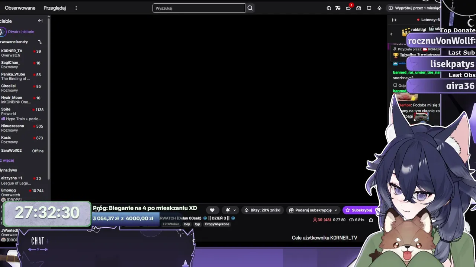Click the fyp tag

(197, 224)
